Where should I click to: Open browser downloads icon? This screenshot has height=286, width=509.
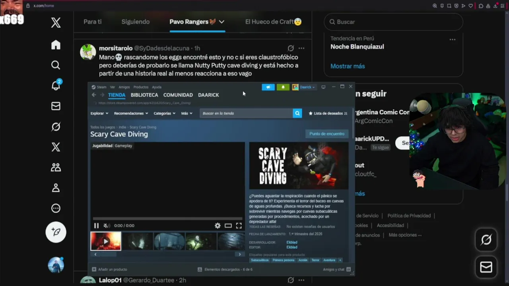pyautogui.click(x=495, y=6)
